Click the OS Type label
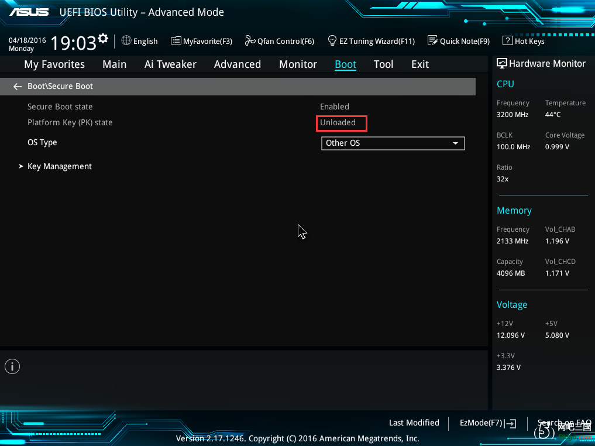595x446 pixels. pyautogui.click(x=42, y=143)
